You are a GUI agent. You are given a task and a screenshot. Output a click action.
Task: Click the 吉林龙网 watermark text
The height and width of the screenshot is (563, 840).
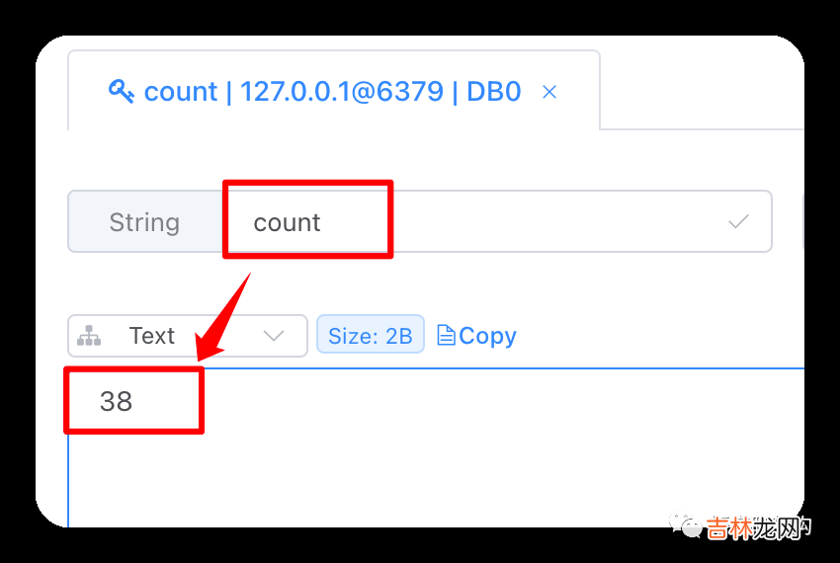click(759, 528)
